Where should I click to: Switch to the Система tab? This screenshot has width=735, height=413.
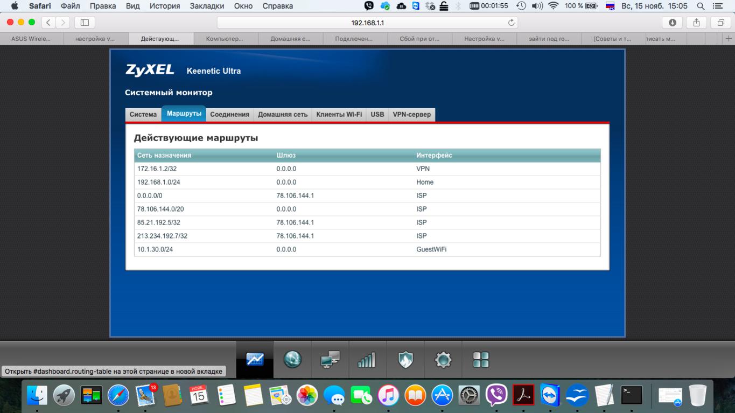[x=143, y=115]
